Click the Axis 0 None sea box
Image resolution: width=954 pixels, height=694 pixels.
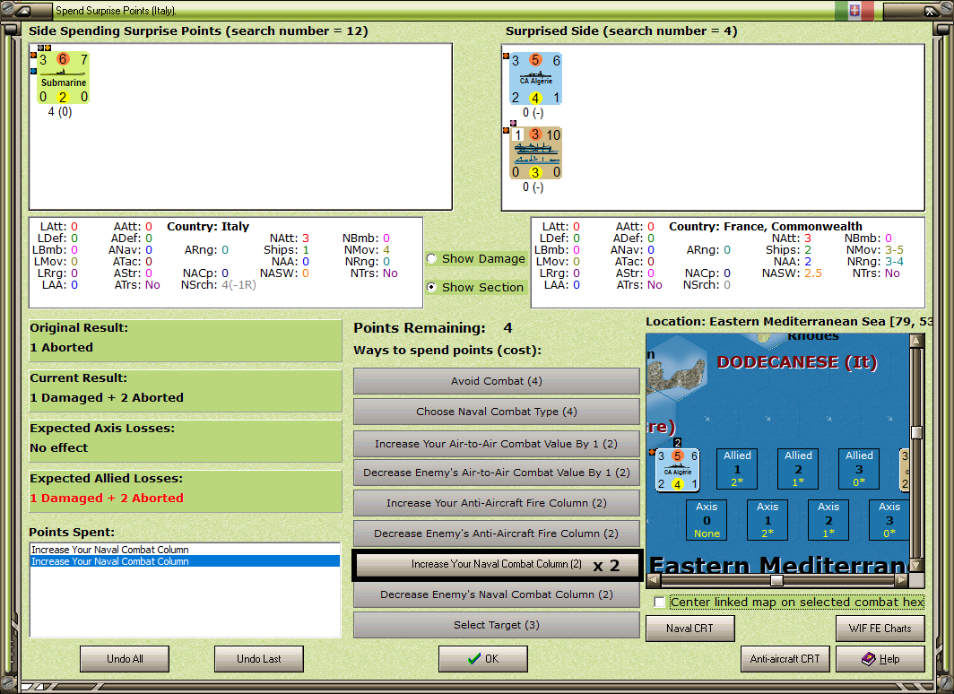pos(707,520)
